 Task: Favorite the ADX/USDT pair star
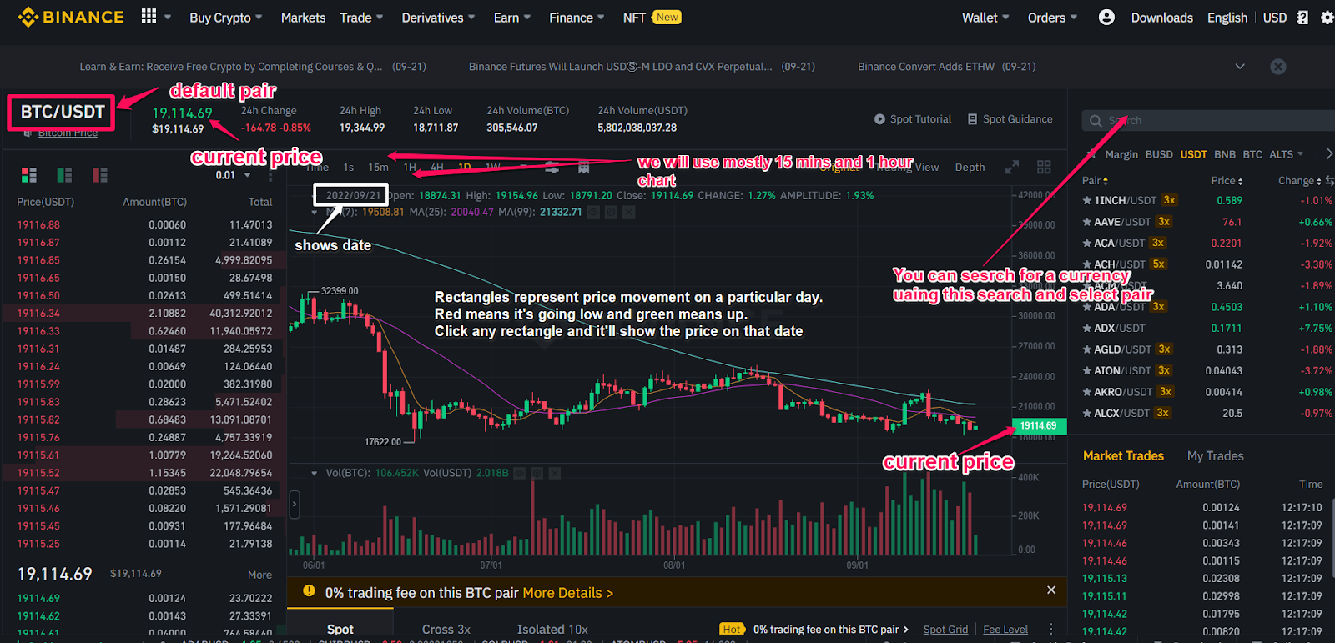point(1086,328)
